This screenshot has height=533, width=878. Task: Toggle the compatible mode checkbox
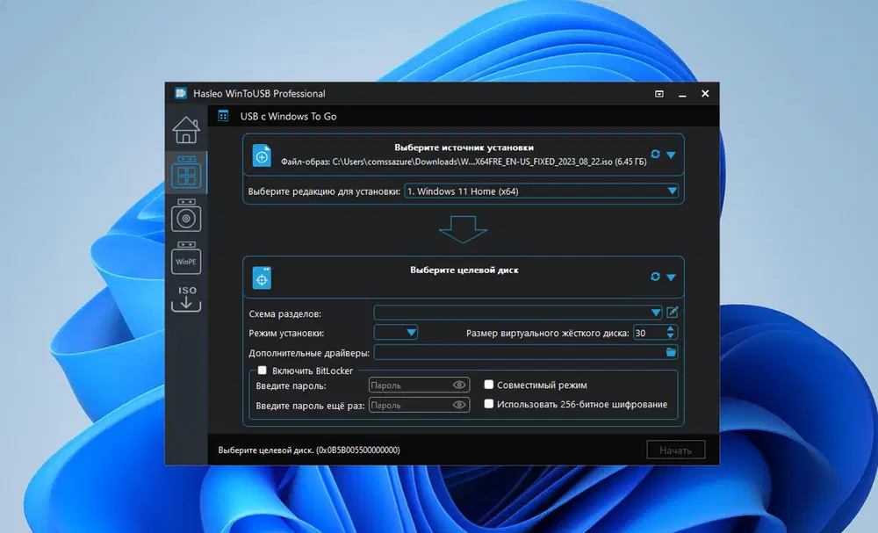489,385
